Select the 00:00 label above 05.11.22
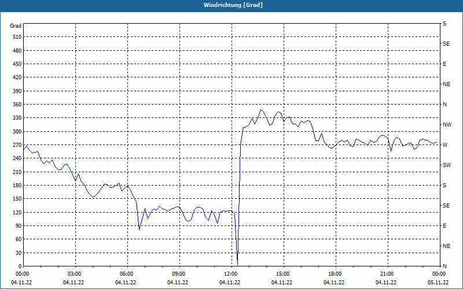The image size is (463, 289). tap(440, 274)
